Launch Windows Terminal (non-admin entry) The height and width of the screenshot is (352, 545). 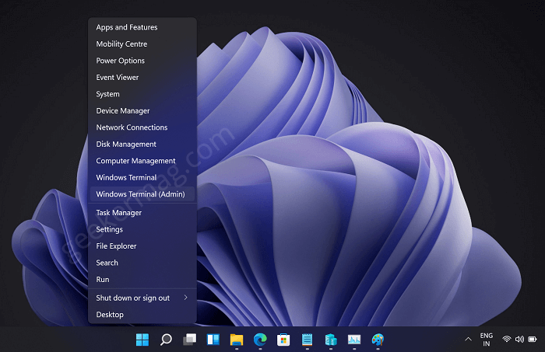[142, 177]
